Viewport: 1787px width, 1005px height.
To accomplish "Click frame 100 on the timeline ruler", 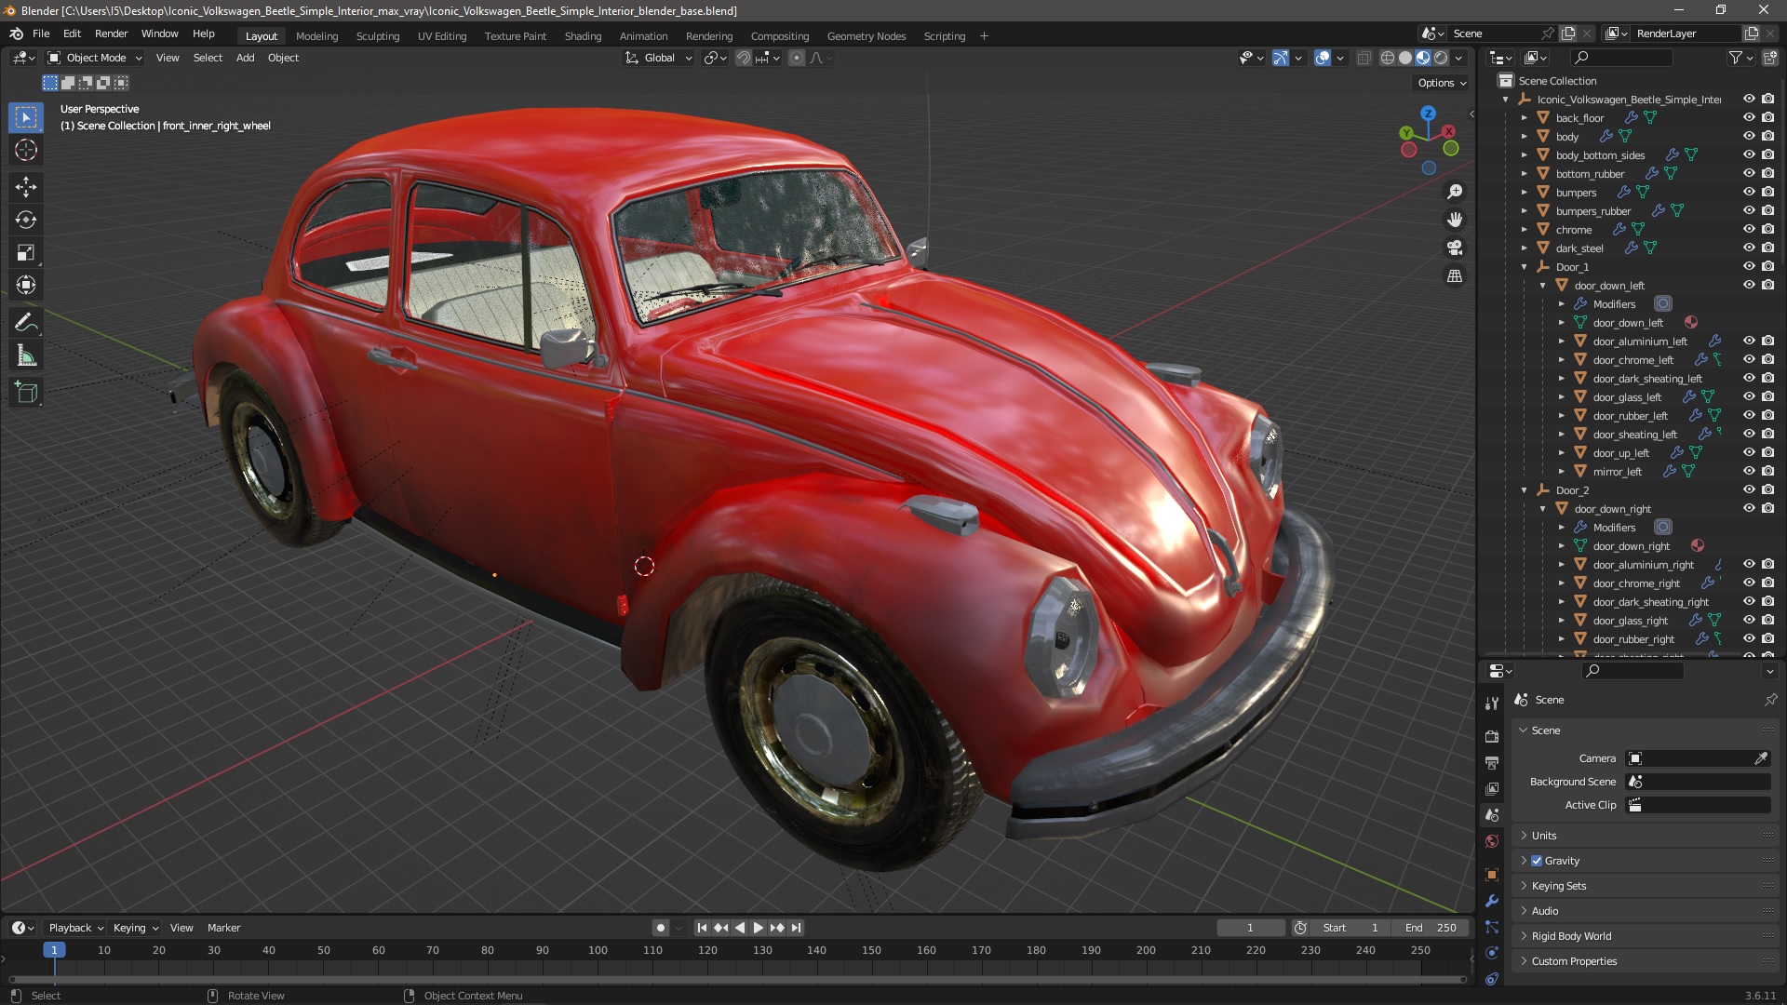I will [598, 950].
